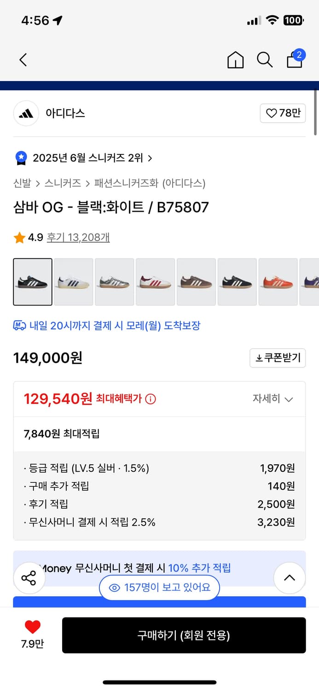Screen dimensions: 319x691
Task: Select the white Samba sneaker thumbnail
Action: pos(73,282)
